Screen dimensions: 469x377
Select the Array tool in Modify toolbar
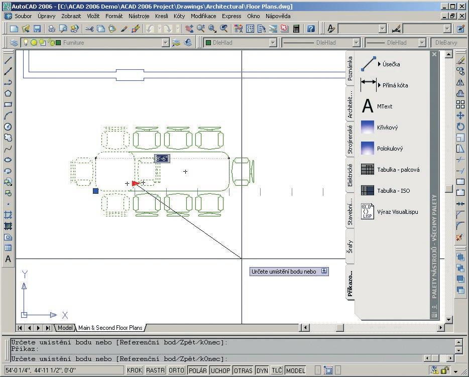[x=460, y=104]
